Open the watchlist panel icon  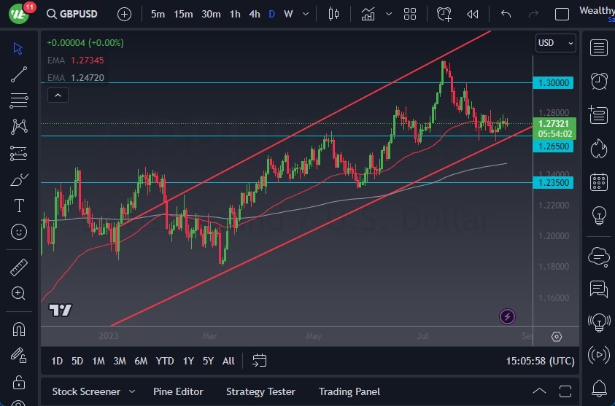click(599, 48)
